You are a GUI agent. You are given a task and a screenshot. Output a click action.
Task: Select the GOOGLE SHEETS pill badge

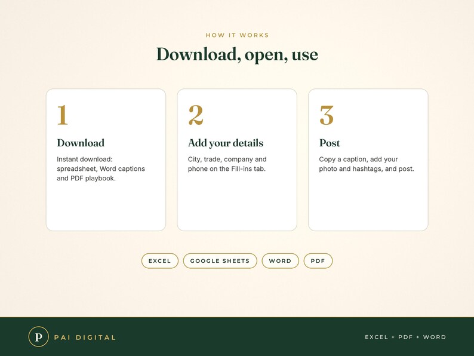(x=220, y=260)
